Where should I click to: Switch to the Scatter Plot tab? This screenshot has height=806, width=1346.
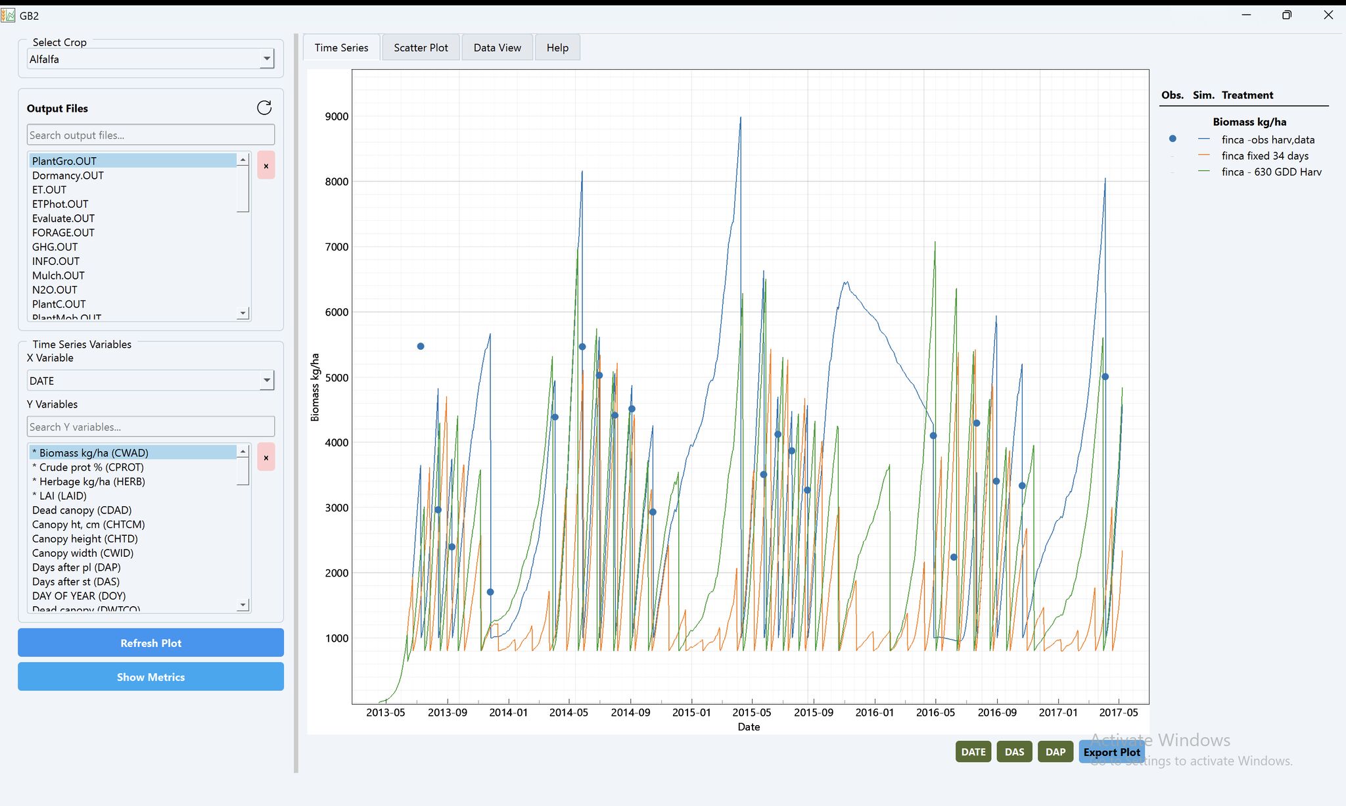point(420,47)
